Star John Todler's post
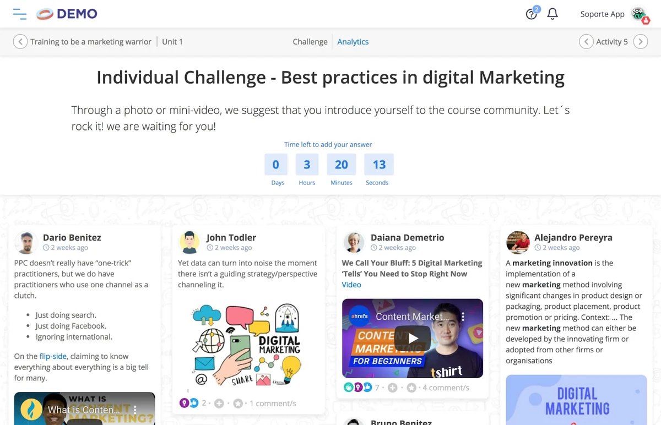Image resolution: width=661 pixels, height=425 pixels. tap(238, 404)
